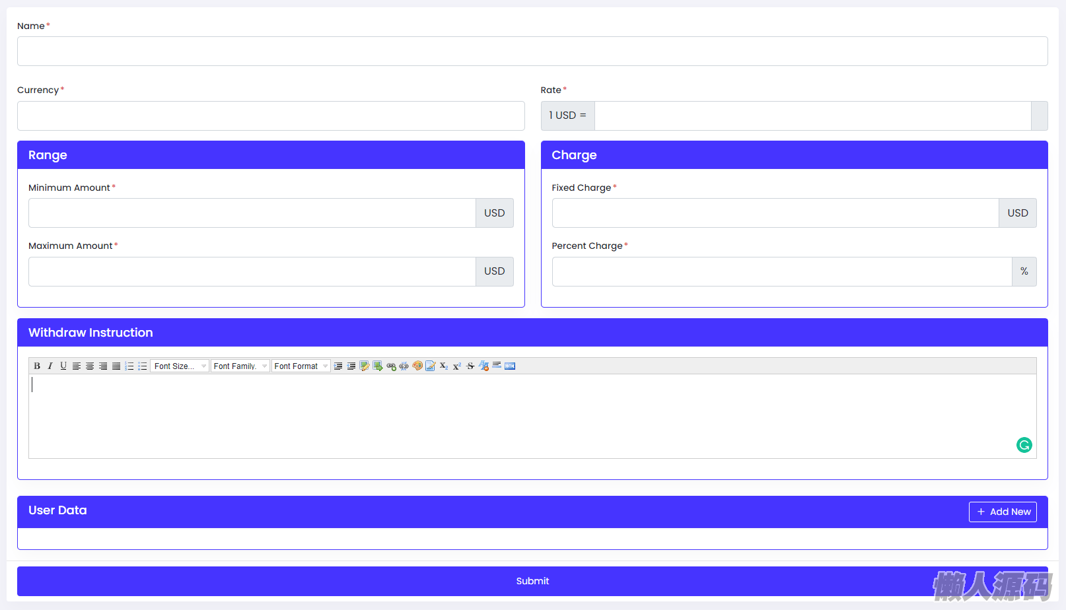Insert a horizontal rule
This screenshot has height=610, width=1066.
497,366
